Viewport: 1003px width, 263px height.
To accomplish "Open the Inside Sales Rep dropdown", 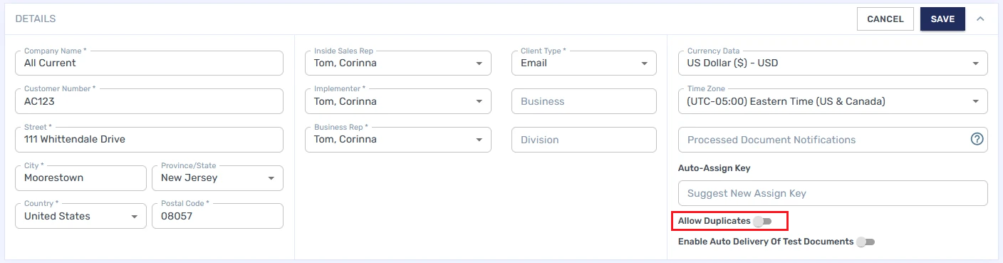I will click(398, 63).
